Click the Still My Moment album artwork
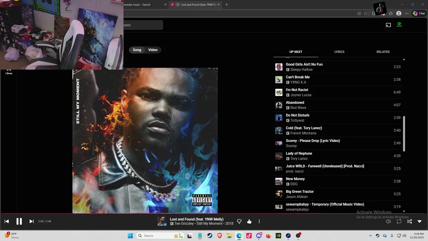The height and width of the screenshot is (241, 428). click(145, 140)
